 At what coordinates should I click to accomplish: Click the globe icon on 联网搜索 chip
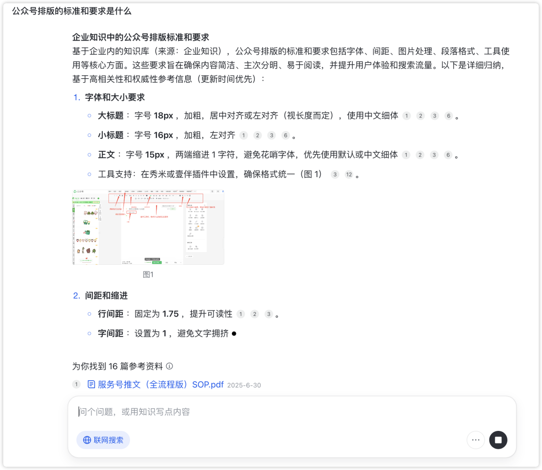(x=86, y=440)
